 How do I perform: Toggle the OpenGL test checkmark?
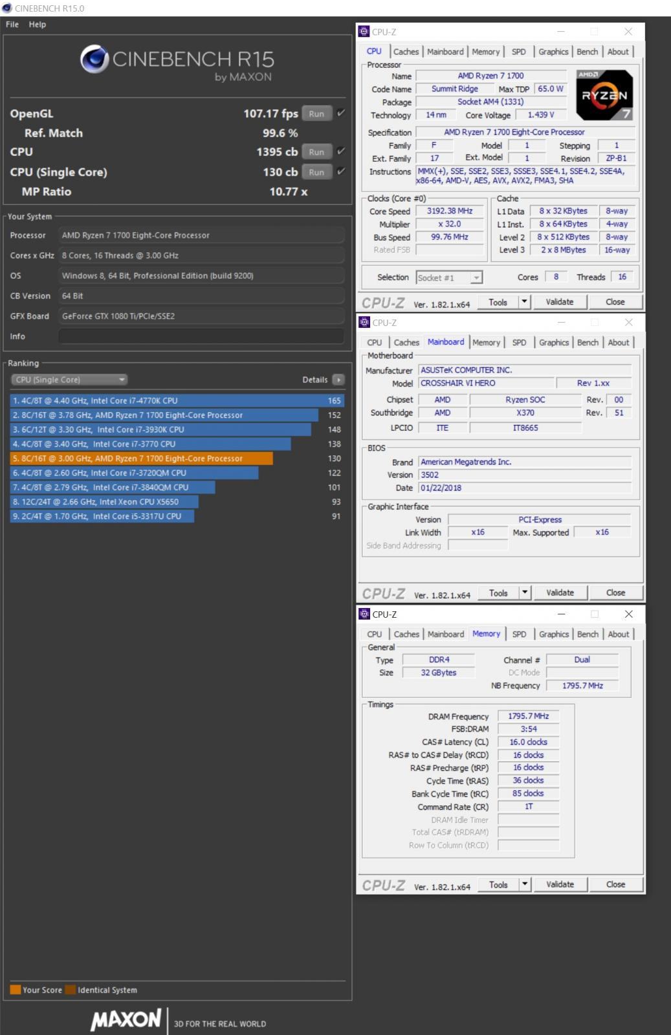point(341,113)
